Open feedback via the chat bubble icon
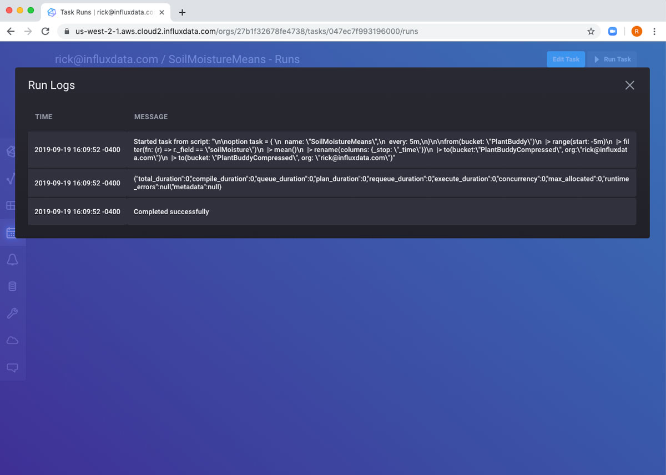 12,367
